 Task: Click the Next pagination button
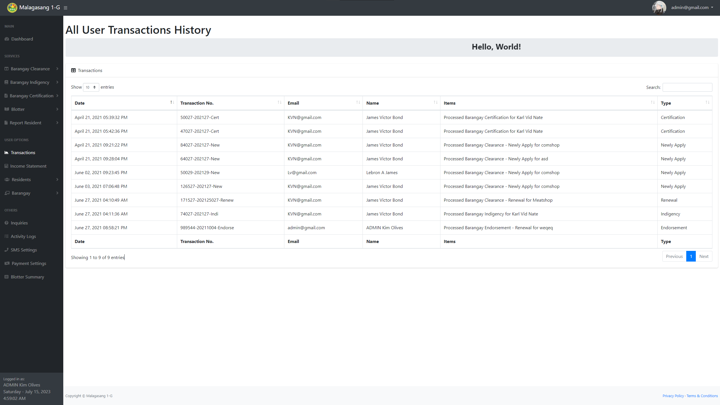(x=704, y=256)
